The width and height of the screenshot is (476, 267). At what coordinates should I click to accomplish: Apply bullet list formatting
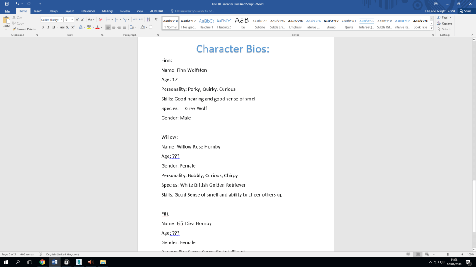pos(108,19)
